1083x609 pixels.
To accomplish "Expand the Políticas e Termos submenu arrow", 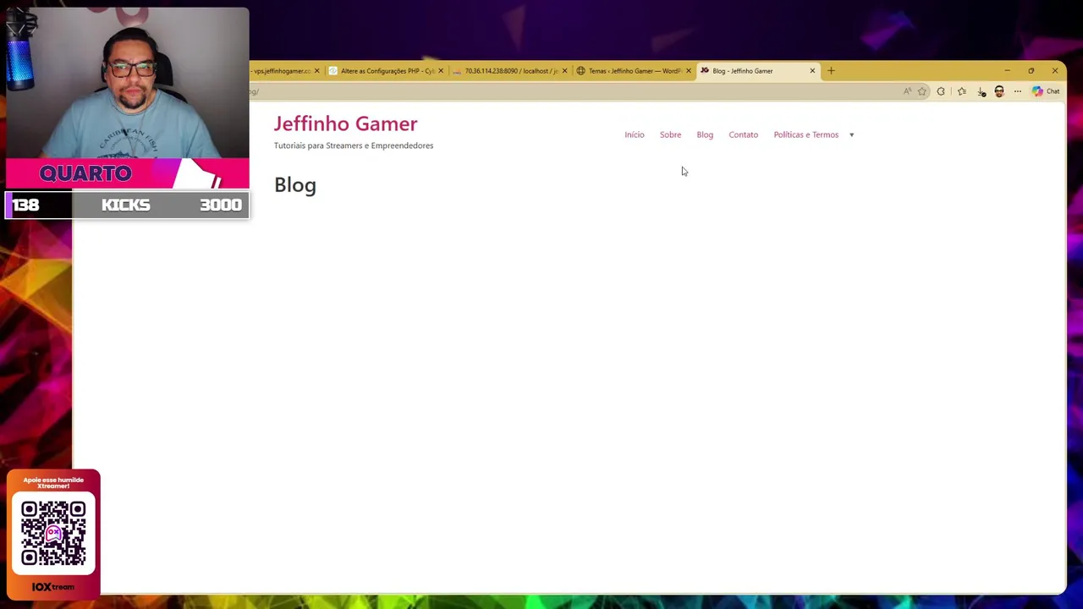I will click(x=851, y=134).
